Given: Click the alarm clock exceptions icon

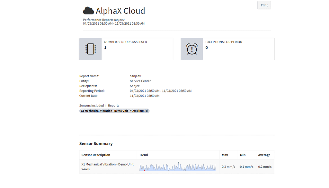Looking at the screenshot, I should coord(192,49).
